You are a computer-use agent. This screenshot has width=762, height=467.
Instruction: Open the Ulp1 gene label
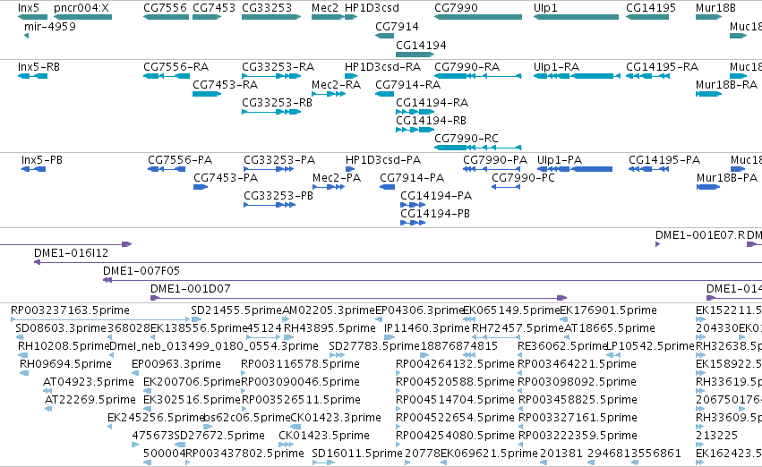tap(545, 8)
